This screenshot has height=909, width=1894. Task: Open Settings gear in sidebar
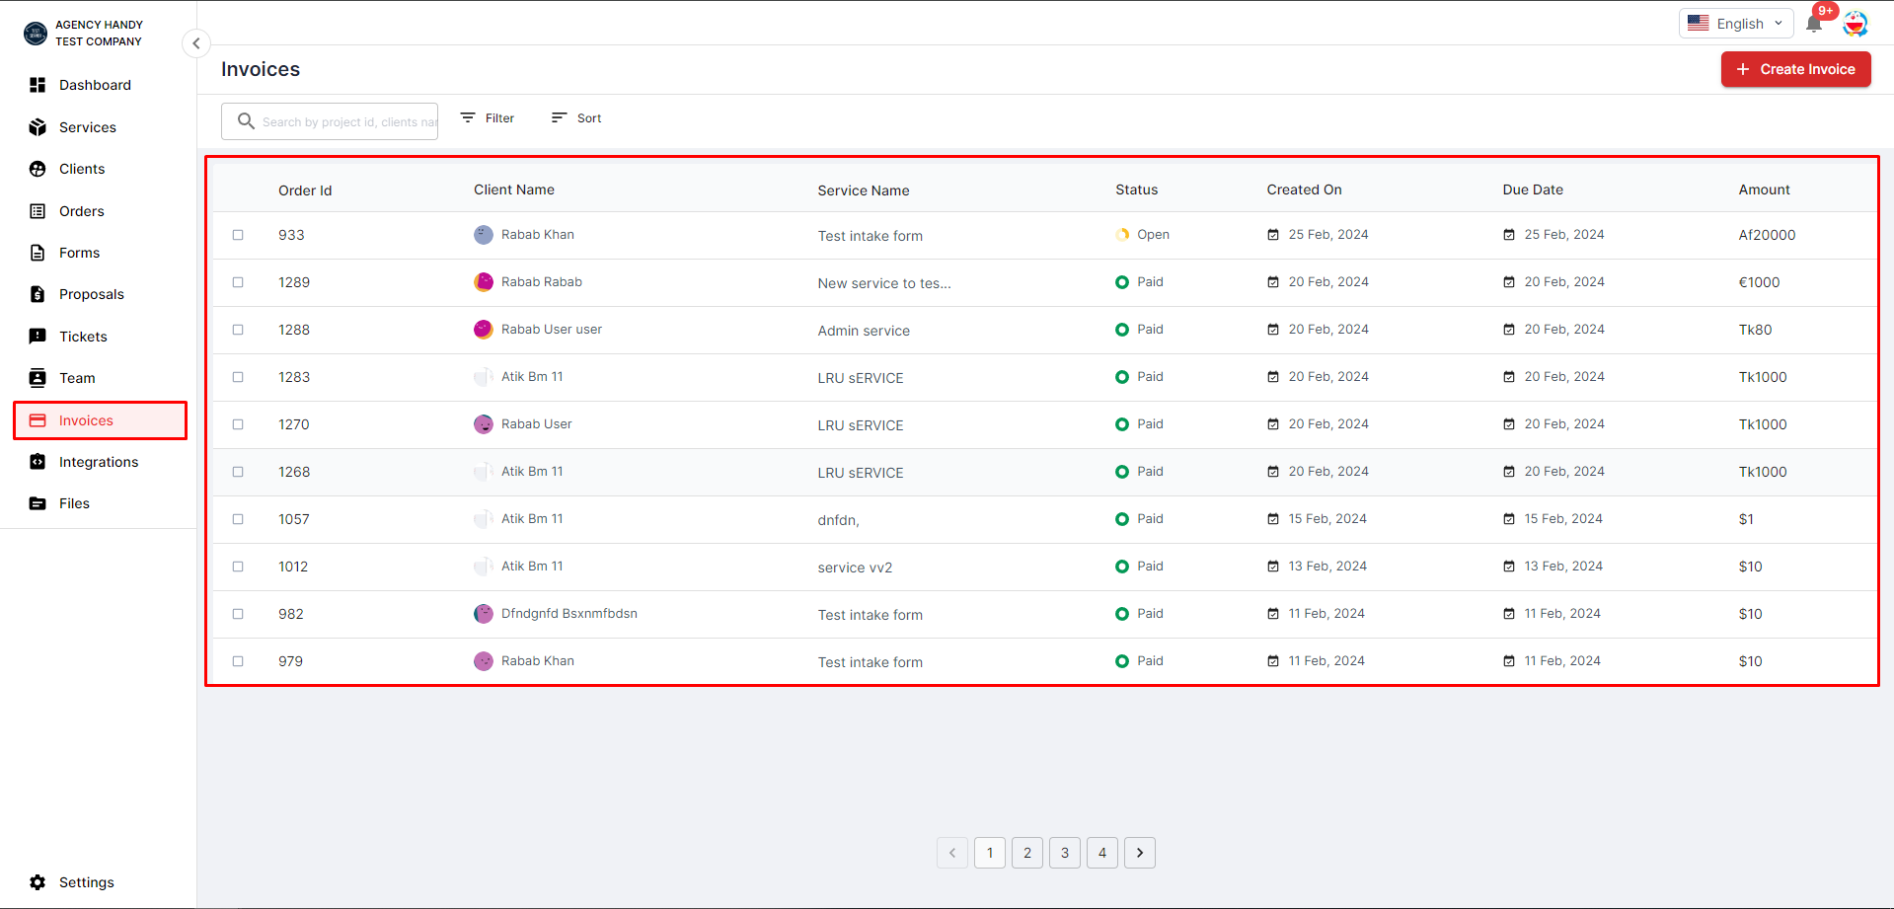38,882
